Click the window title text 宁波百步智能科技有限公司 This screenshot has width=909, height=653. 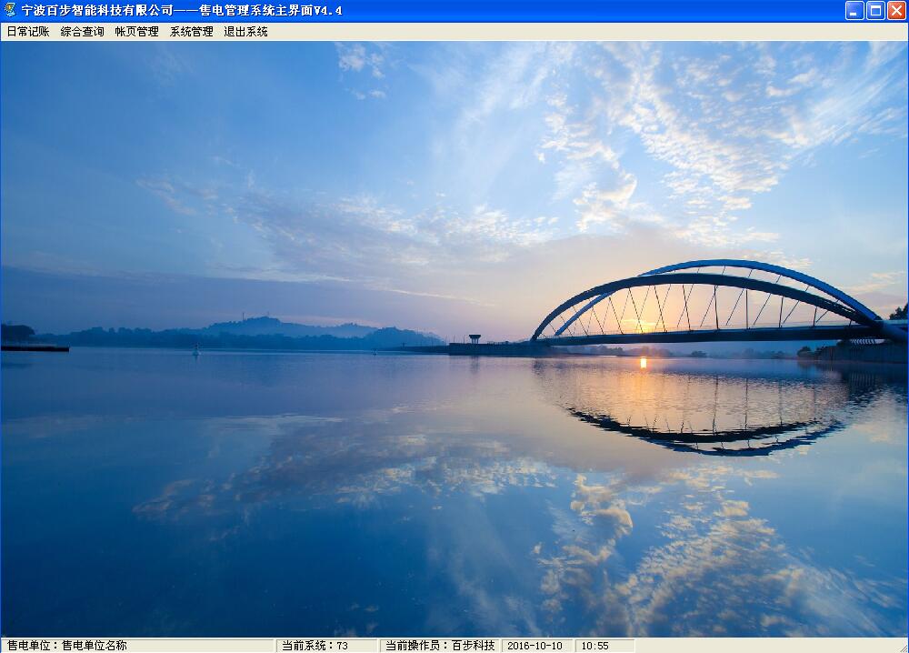tap(97, 10)
